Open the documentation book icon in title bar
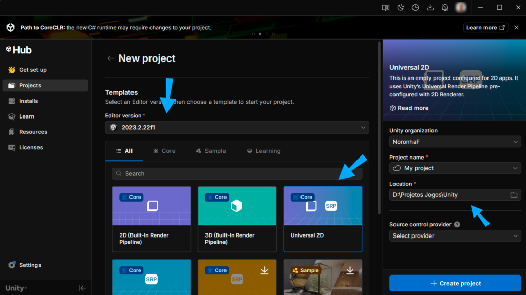This screenshot has height=295, width=526. point(385,7)
